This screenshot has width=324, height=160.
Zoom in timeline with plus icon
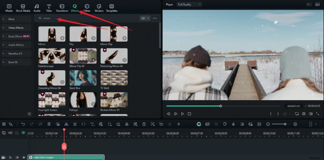tap(295, 124)
